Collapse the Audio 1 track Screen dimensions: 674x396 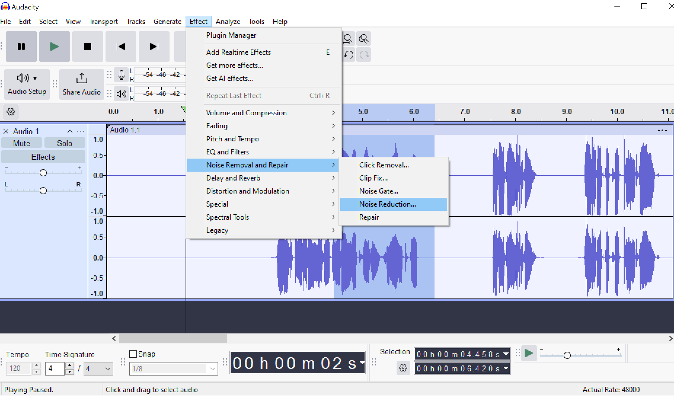pos(70,131)
